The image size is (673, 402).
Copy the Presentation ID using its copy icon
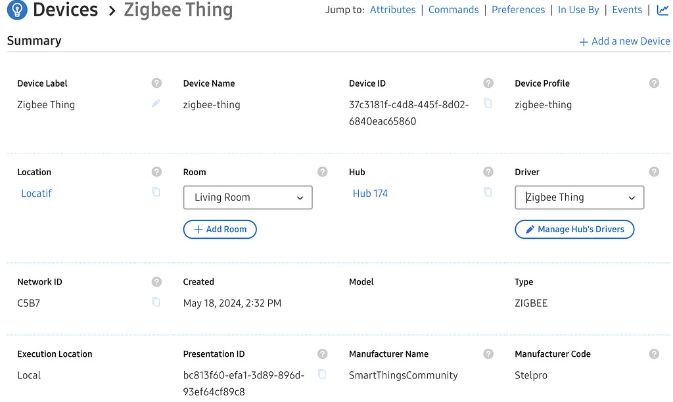pos(322,374)
